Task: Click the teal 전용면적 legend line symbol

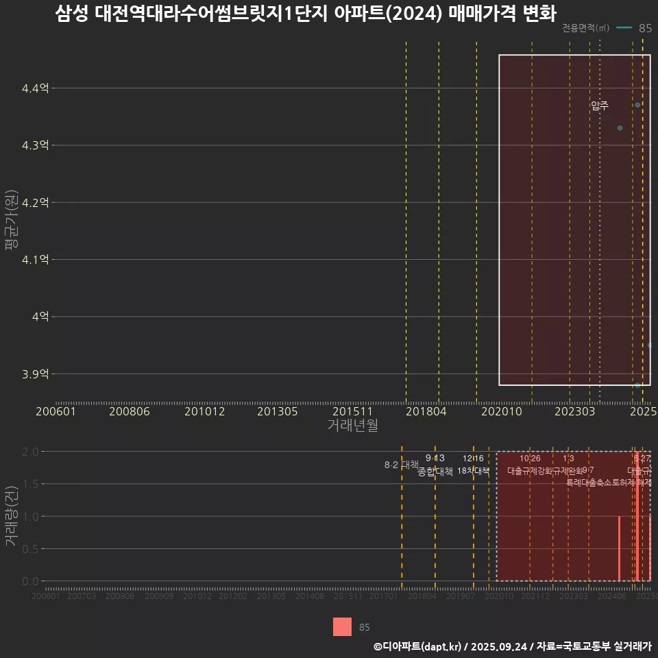Action: click(624, 29)
